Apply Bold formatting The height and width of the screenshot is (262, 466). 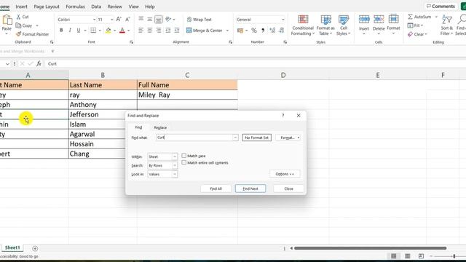(61, 31)
